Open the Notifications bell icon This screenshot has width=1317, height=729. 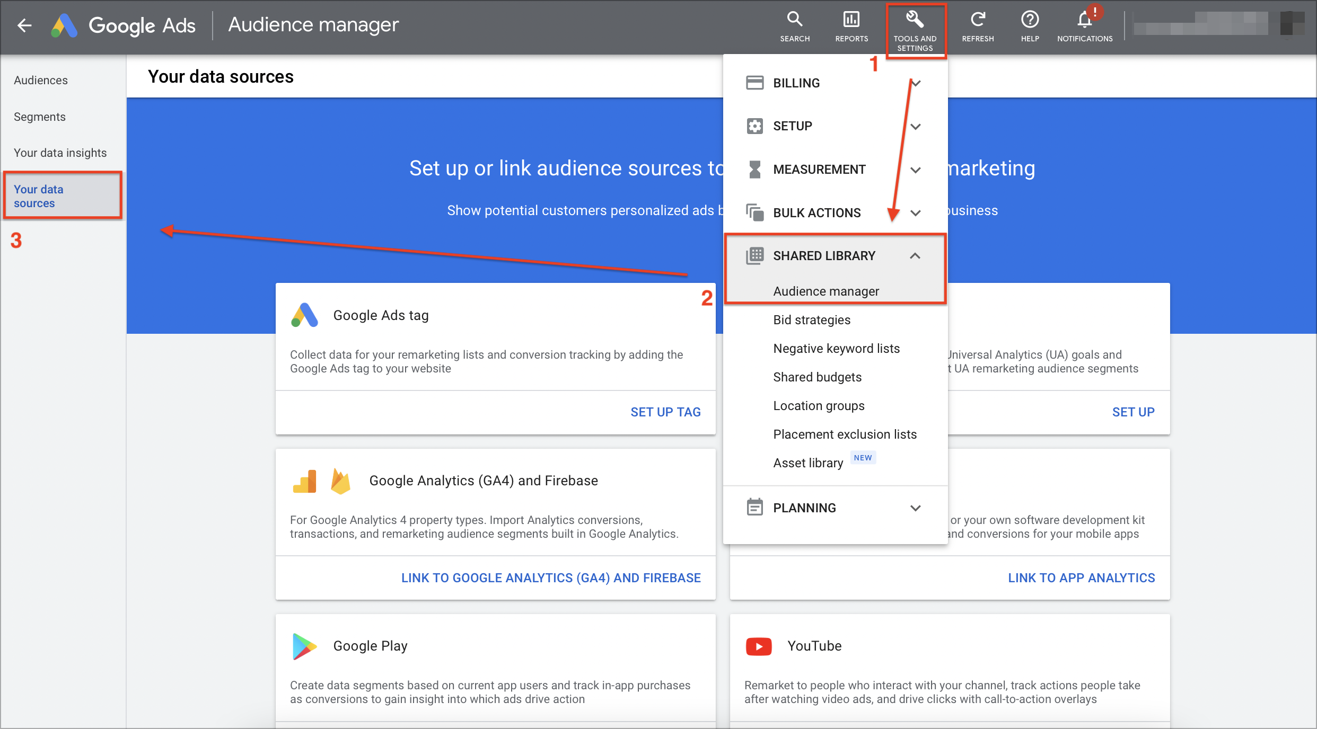pyautogui.click(x=1085, y=20)
